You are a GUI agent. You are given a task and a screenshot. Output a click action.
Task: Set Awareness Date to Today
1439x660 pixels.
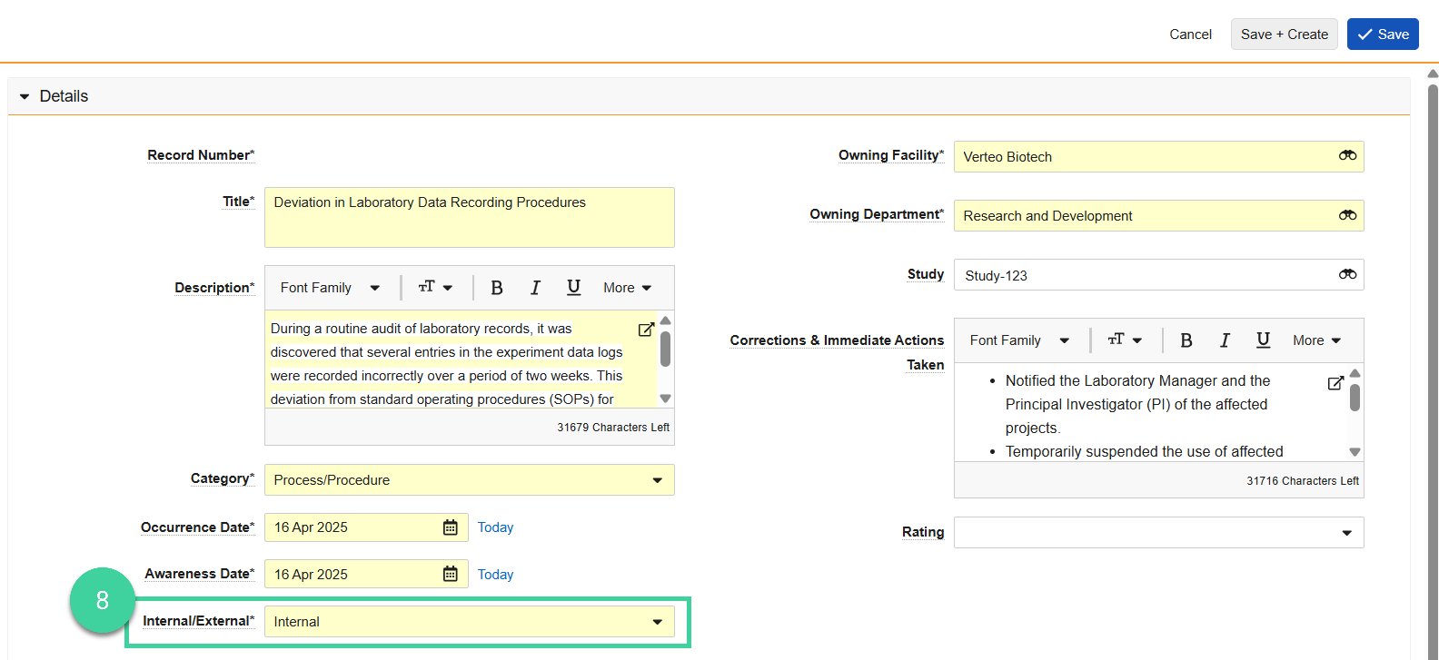[495, 575]
